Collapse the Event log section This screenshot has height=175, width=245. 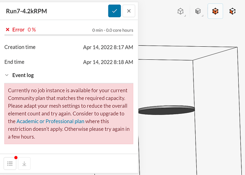pos(7,75)
